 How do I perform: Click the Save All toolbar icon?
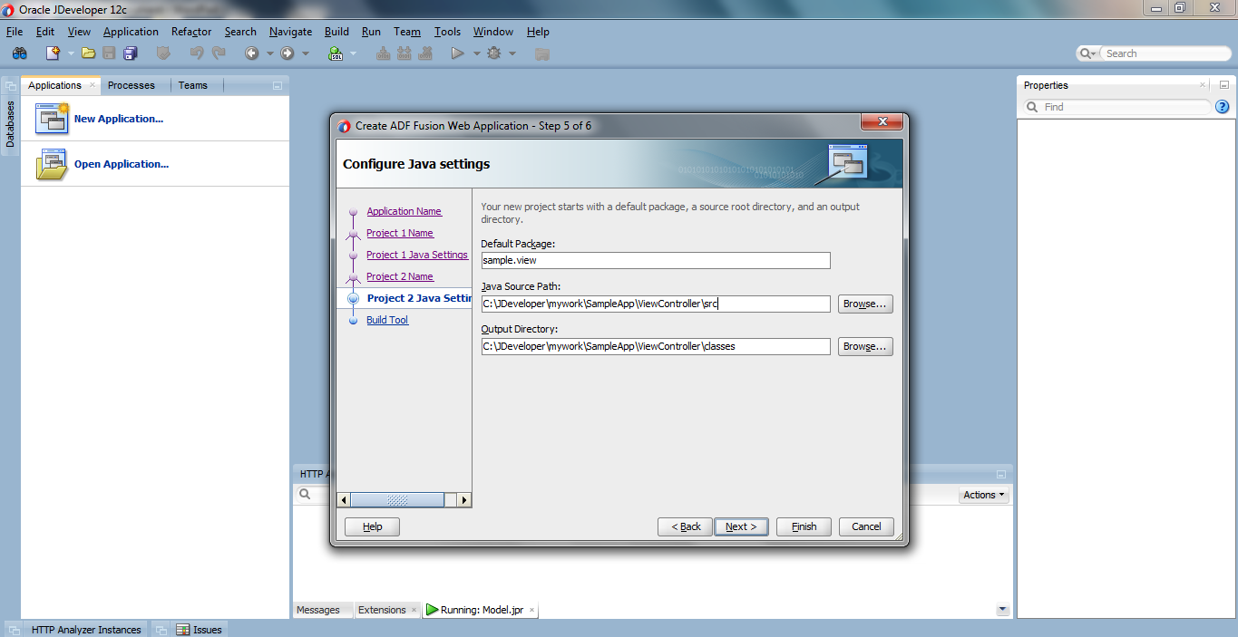click(x=131, y=53)
